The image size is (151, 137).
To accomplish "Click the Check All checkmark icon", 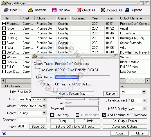I will coord(79,10).
